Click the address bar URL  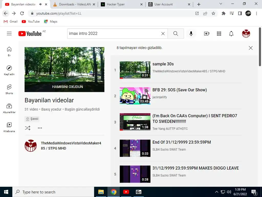coord(59,13)
